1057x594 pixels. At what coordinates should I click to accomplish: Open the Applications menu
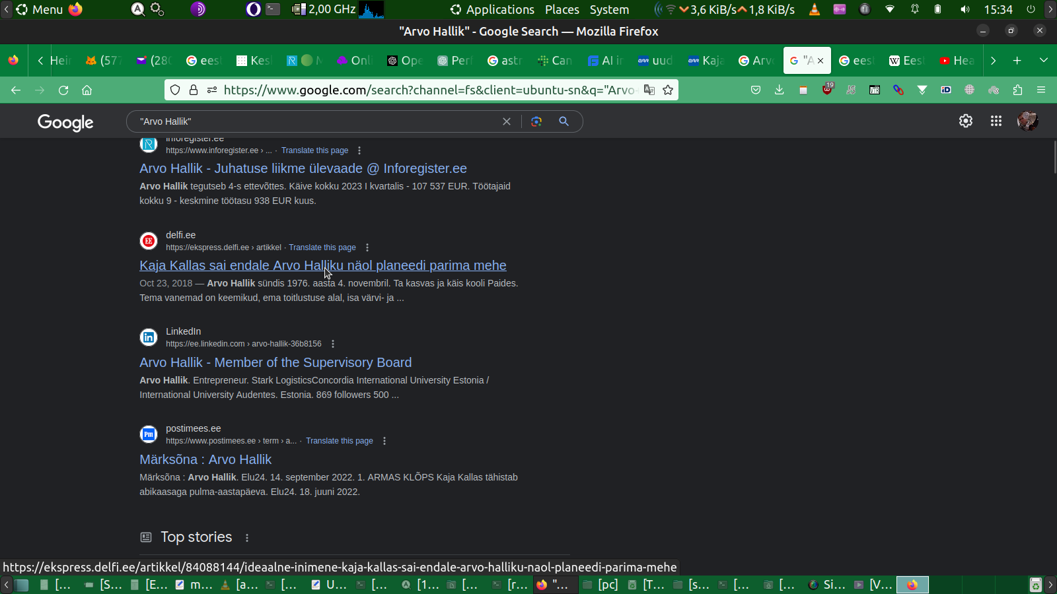coord(492,9)
